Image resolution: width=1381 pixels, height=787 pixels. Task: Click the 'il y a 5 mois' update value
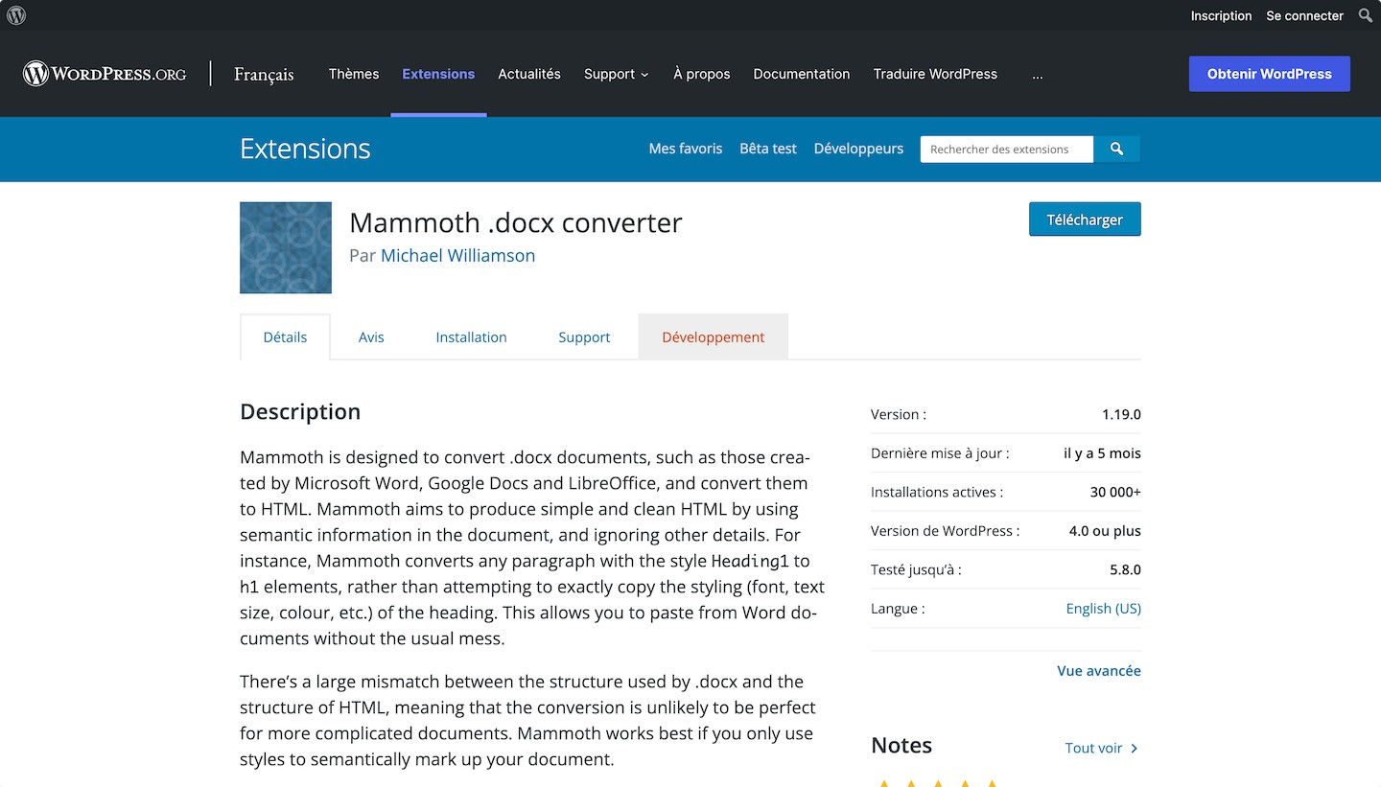pos(1102,453)
